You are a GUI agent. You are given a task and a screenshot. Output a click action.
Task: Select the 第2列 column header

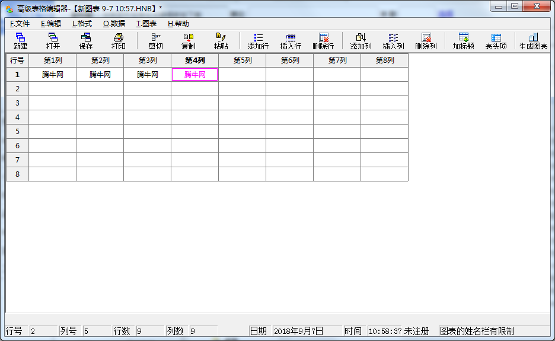(100, 60)
